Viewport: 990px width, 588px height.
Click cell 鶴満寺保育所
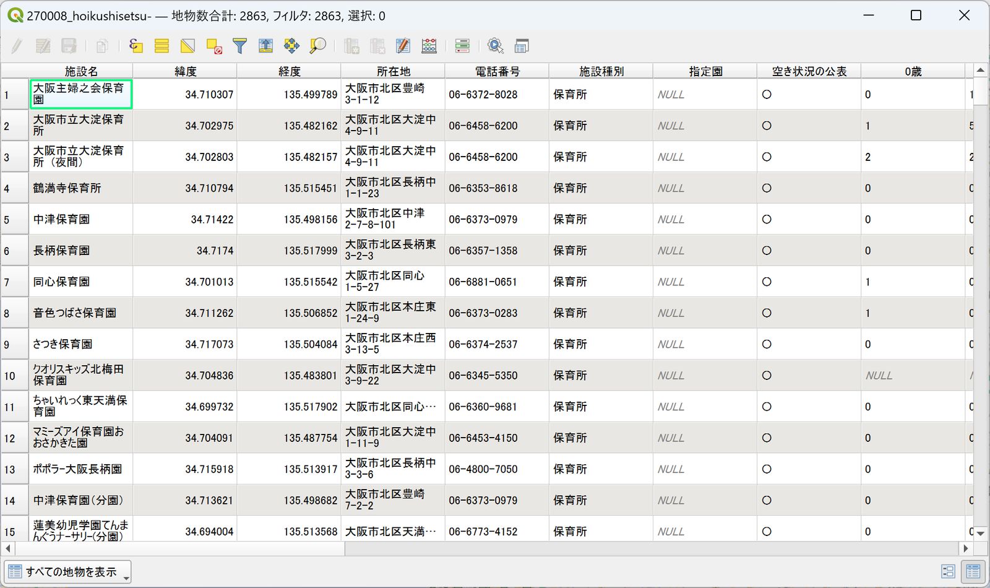point(81,188)
